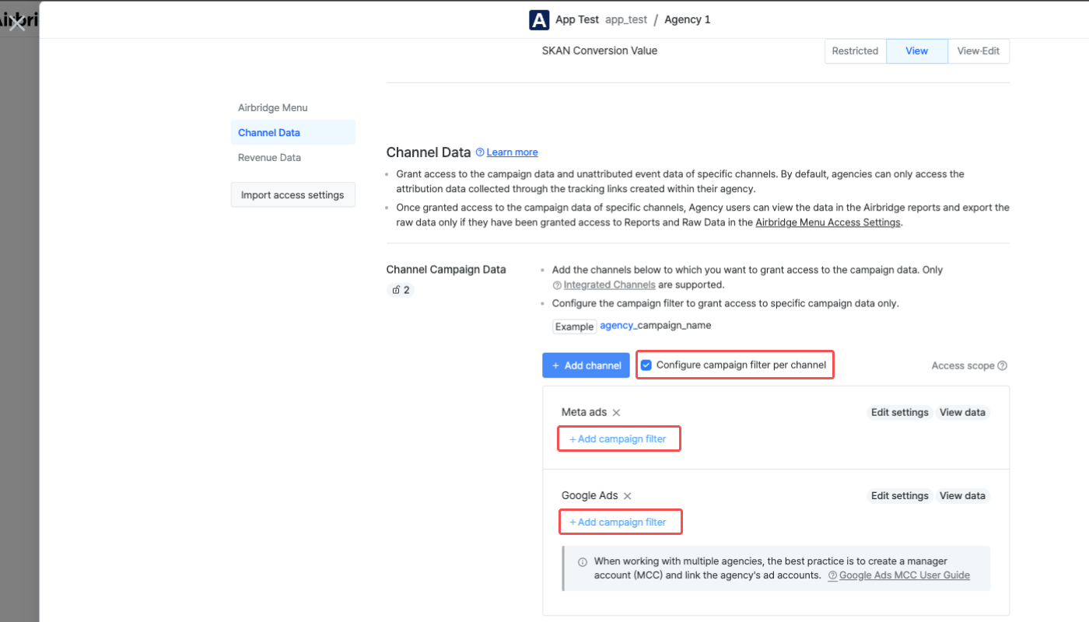Viewport: 1089px width, 622px height.
Task: Add campaign filter for Google Ads
Action: [x=618, y=522]
